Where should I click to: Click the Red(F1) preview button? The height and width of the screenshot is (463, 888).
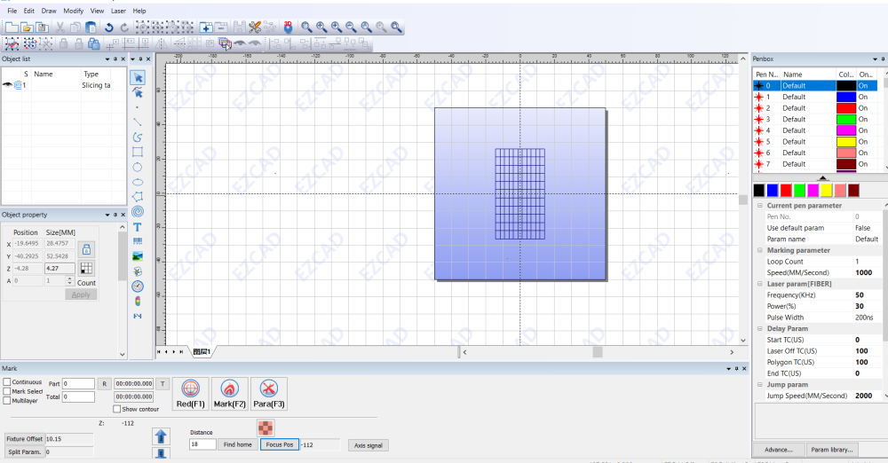tap(191, 393)
